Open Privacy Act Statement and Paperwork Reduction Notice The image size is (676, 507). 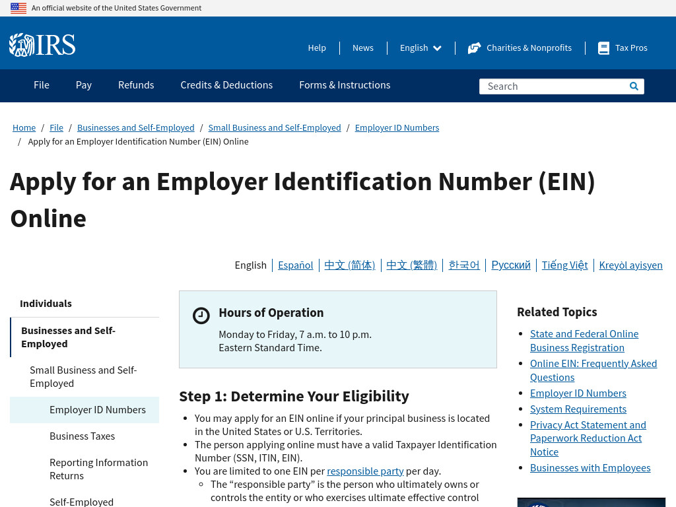tap(588, 438)
